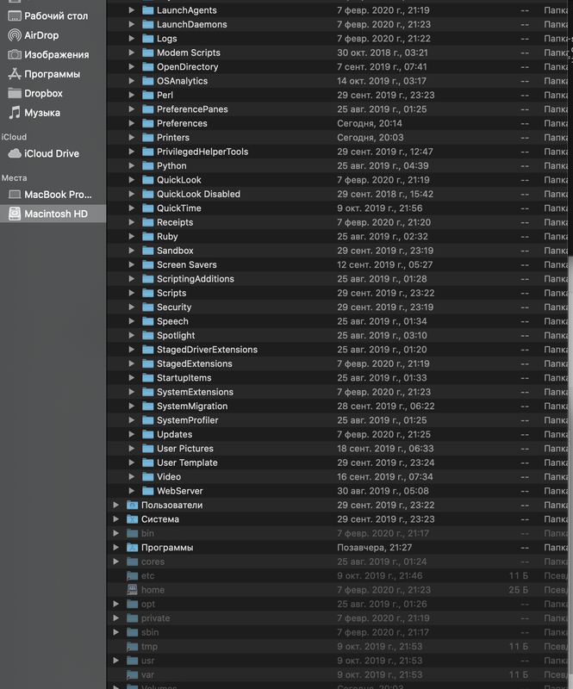The height and width of the screenshot is (689, 573).
Task: Click date 'Позавчера, 21:27' of Программы
Action: [x=374, y=548]
